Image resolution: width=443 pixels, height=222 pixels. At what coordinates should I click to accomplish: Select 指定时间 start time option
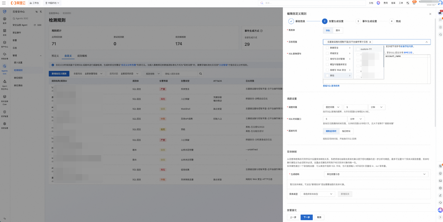click(x=346, y=131)
